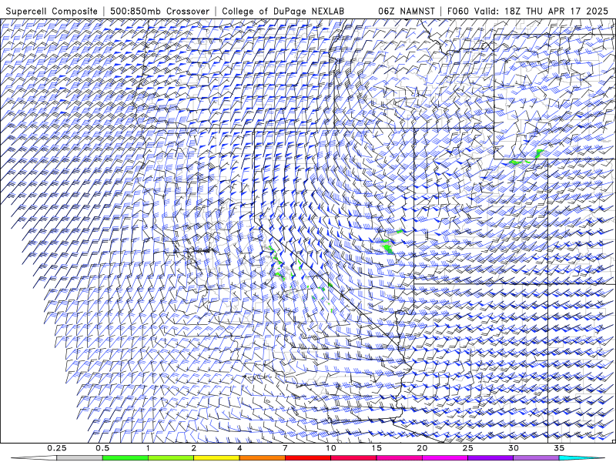Select the crimson 10–15 color bar segment
The image size is (616, 462).
353,458
